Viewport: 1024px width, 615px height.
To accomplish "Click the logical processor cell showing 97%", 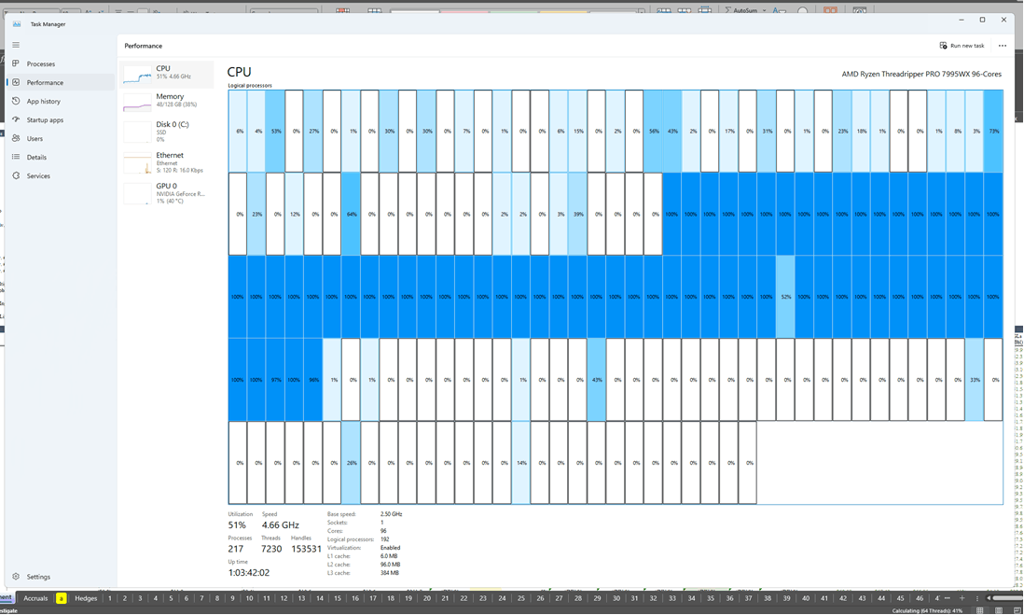I will (x=276, y=380).
